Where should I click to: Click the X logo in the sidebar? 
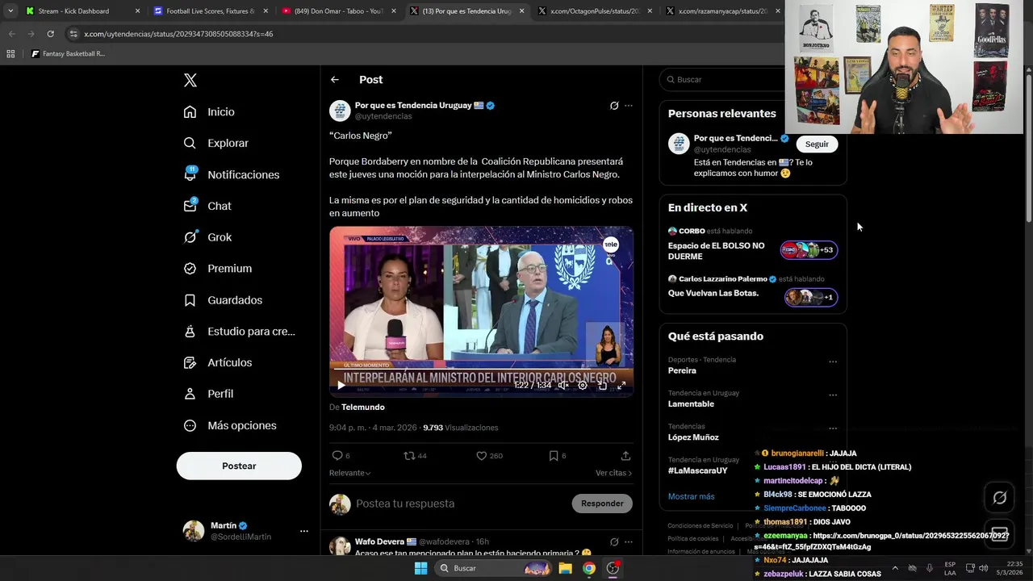coord(190,80)
